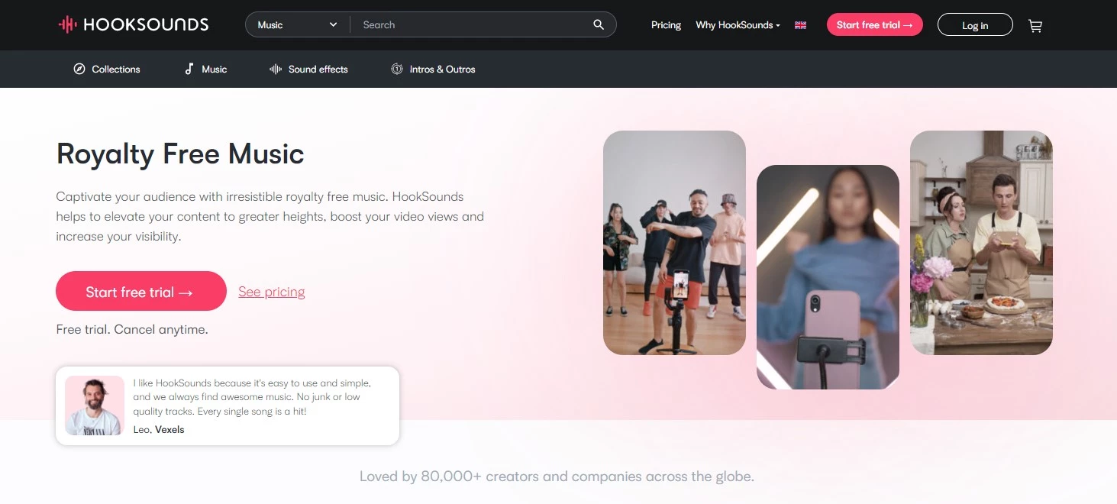Screen dimensions: 1117x504
Task: Click the compass icon beside Collections
Action: 79,69
